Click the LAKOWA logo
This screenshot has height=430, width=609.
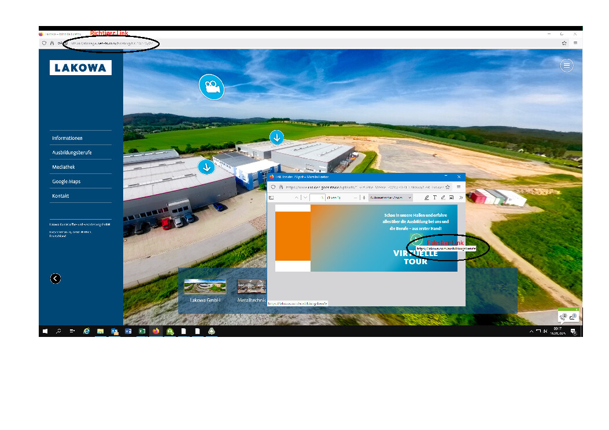point(80,68)
